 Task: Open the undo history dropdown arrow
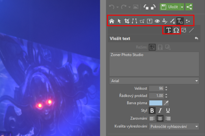click(118, 7)
